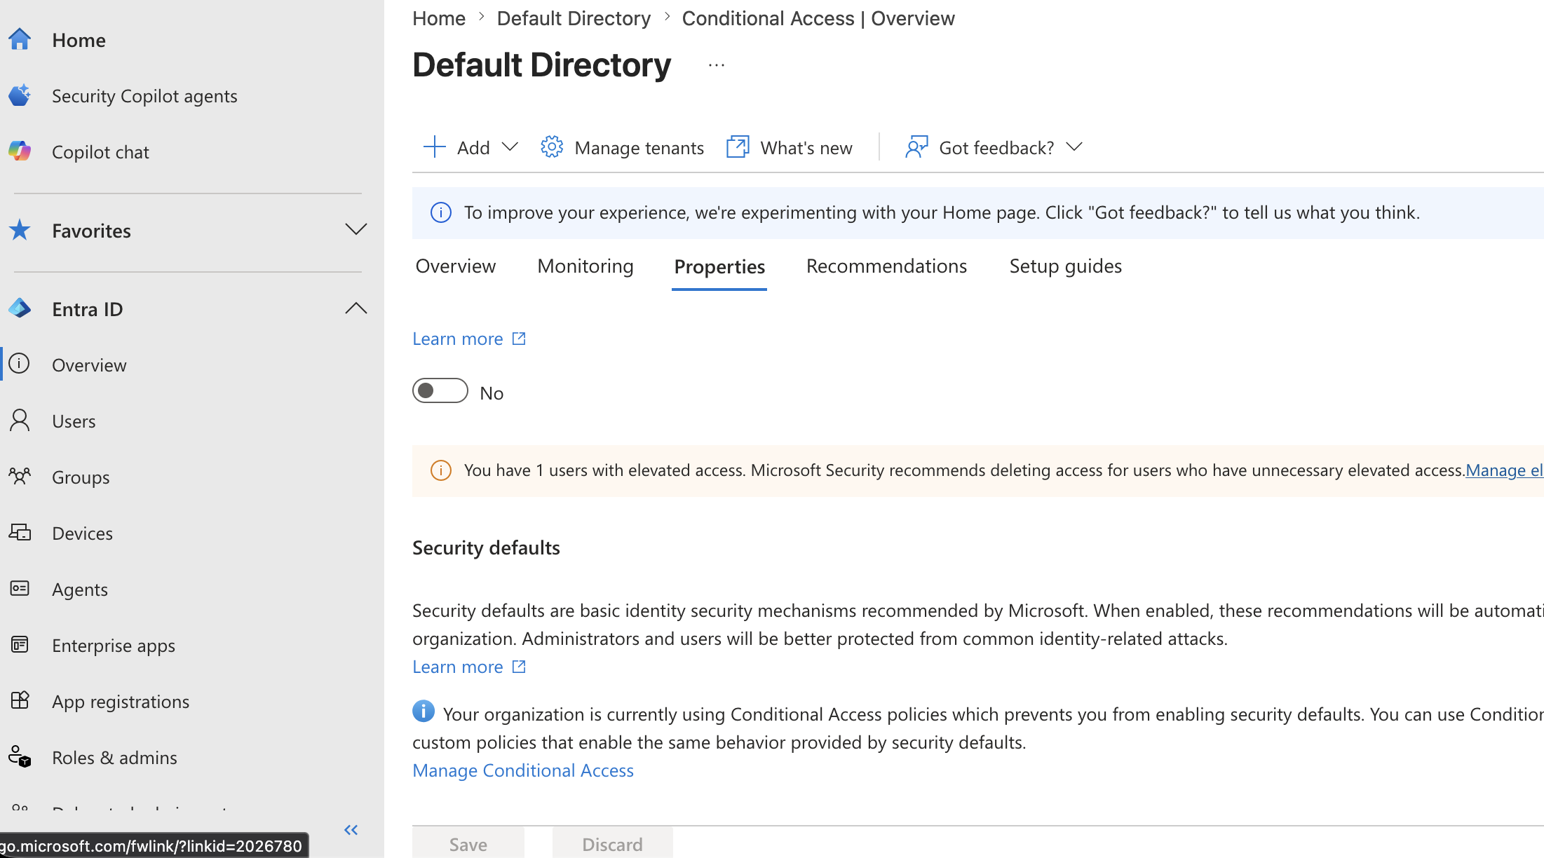Click the Manage Conditional Access link
This screenshot has width=1544, height=858.
click(523, 770)
